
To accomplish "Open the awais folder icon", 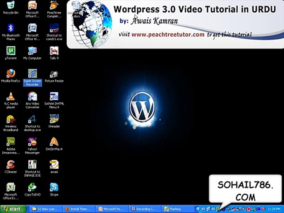I will 54,167.
